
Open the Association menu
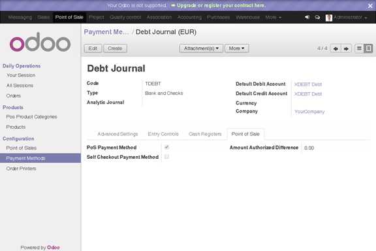click(159, 17)
